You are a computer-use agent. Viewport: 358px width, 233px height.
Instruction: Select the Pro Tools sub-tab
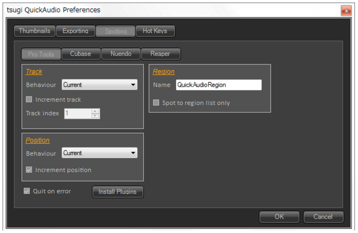(41, 54)
